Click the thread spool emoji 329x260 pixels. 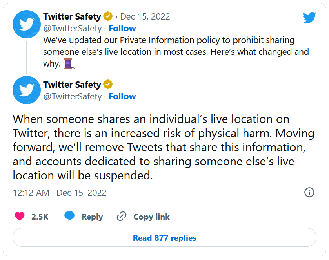tap(69, 63)
